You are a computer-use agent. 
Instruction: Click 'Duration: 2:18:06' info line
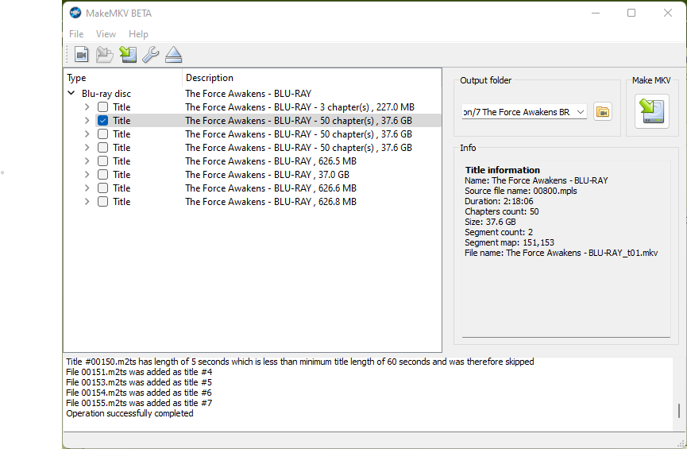499,201
